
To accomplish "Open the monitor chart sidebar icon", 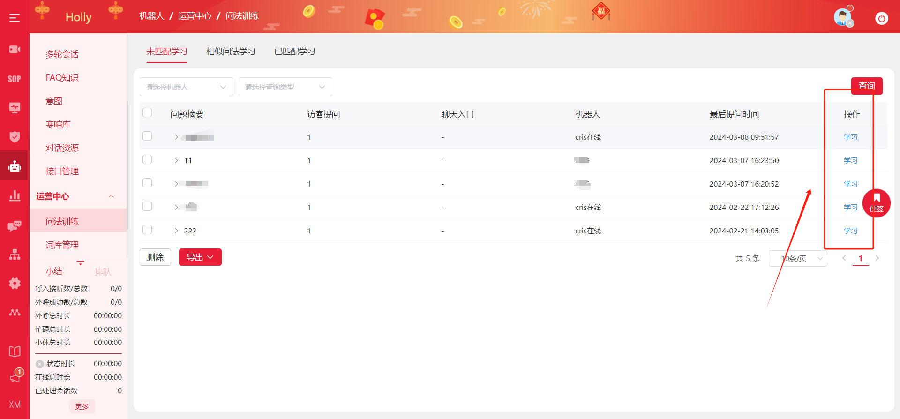I will (x=15, y=108).
